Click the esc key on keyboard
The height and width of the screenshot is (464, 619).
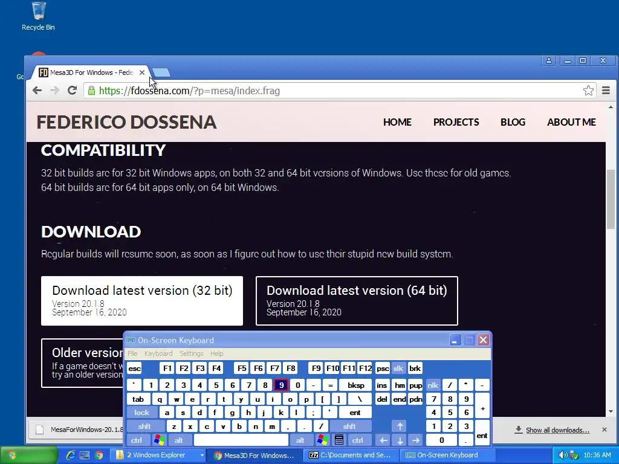(134, 369)
